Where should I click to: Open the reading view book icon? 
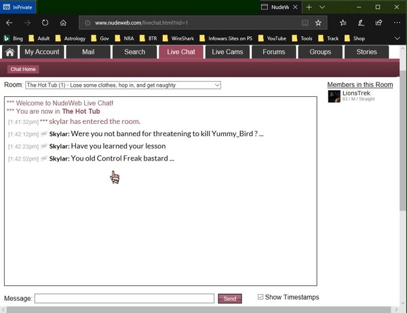point(305,22)
